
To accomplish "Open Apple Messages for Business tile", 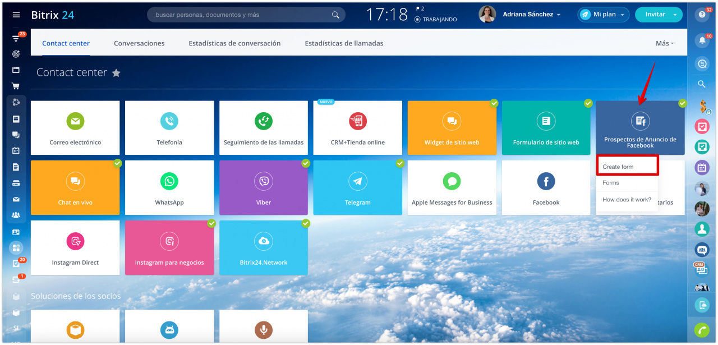I will (x=452, y=187).
